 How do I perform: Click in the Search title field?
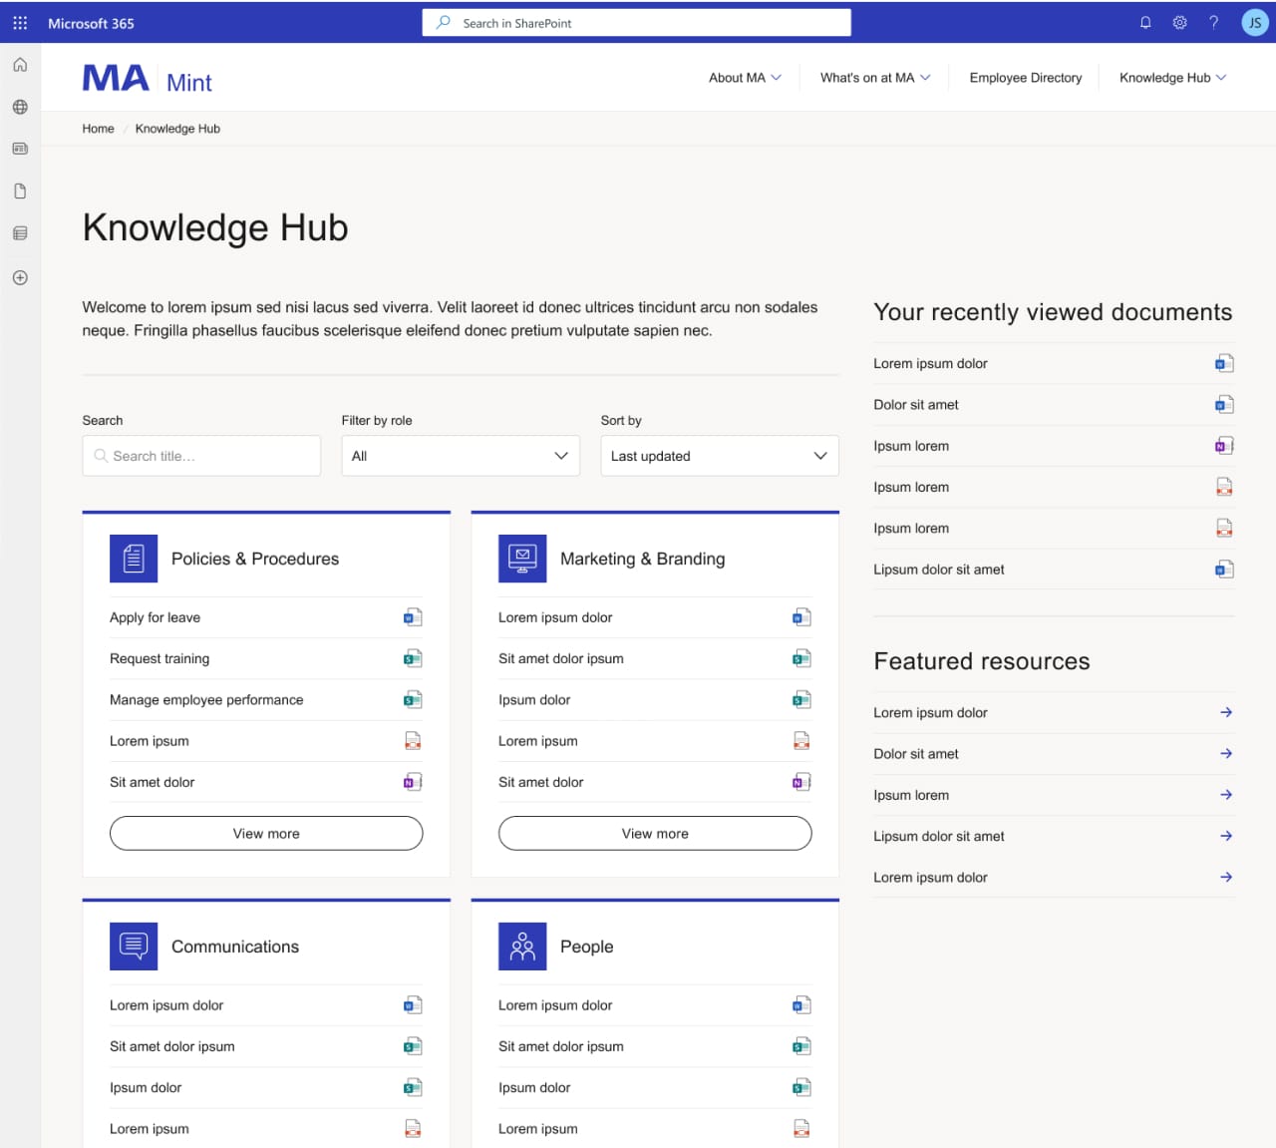(x=200, y=456)
